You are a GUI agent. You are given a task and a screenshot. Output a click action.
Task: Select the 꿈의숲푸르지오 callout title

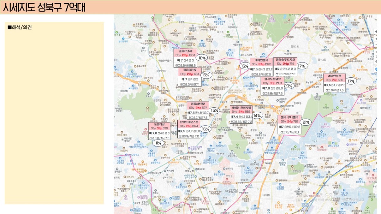click(x=285, y=59)
